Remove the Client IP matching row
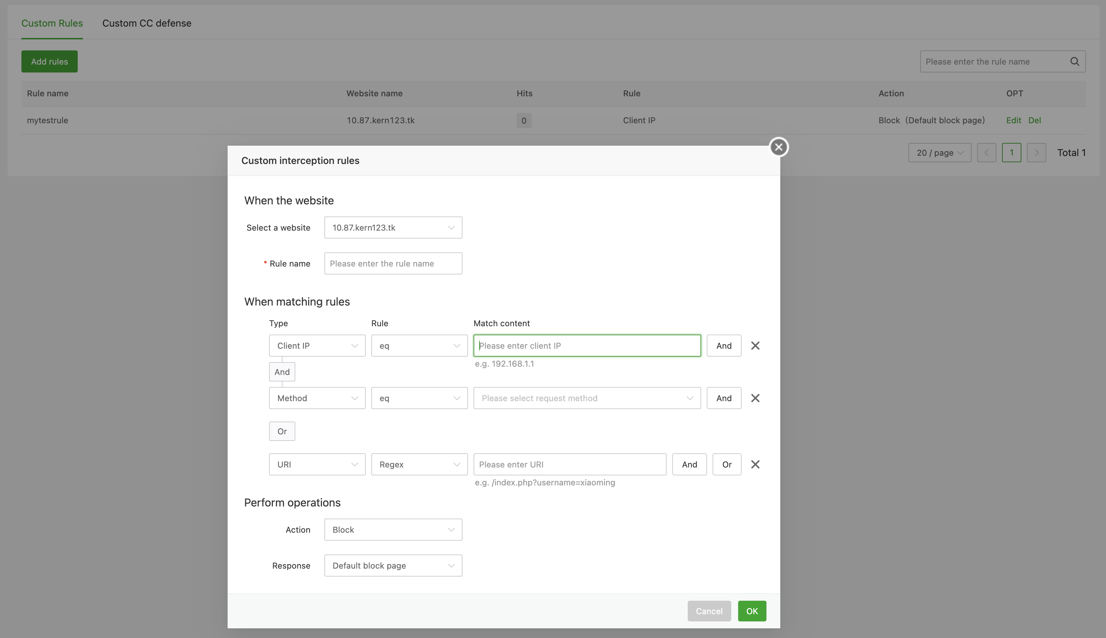The image size is (1106, 638). (x=755, y=346)
